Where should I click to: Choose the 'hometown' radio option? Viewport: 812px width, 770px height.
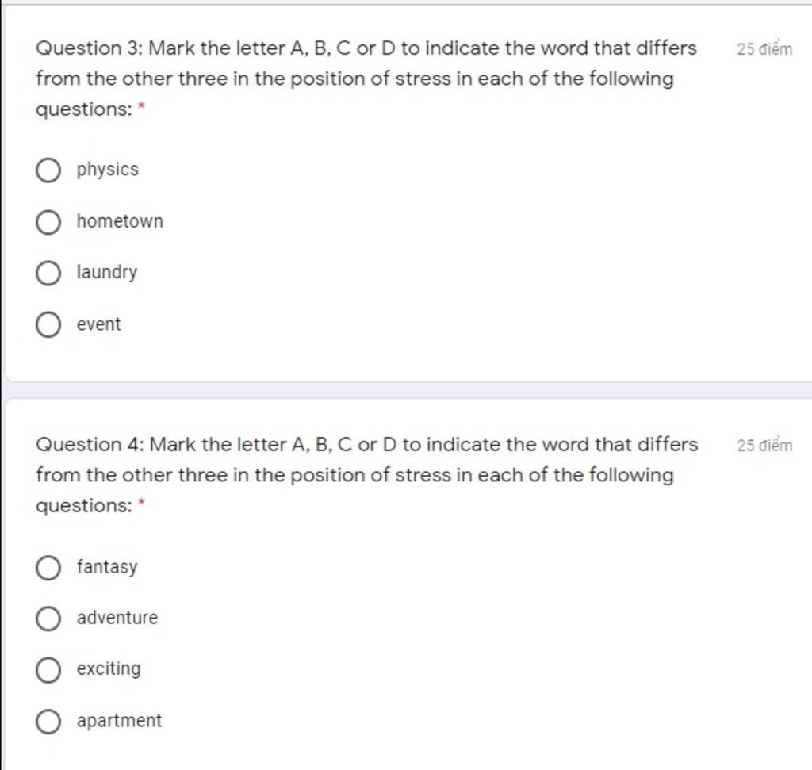(48, 222)
